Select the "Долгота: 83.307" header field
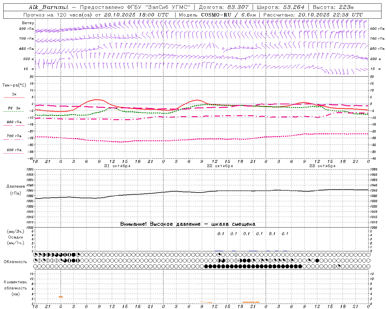The height and width of the screenshot is (309, 386). coord(224,7)
